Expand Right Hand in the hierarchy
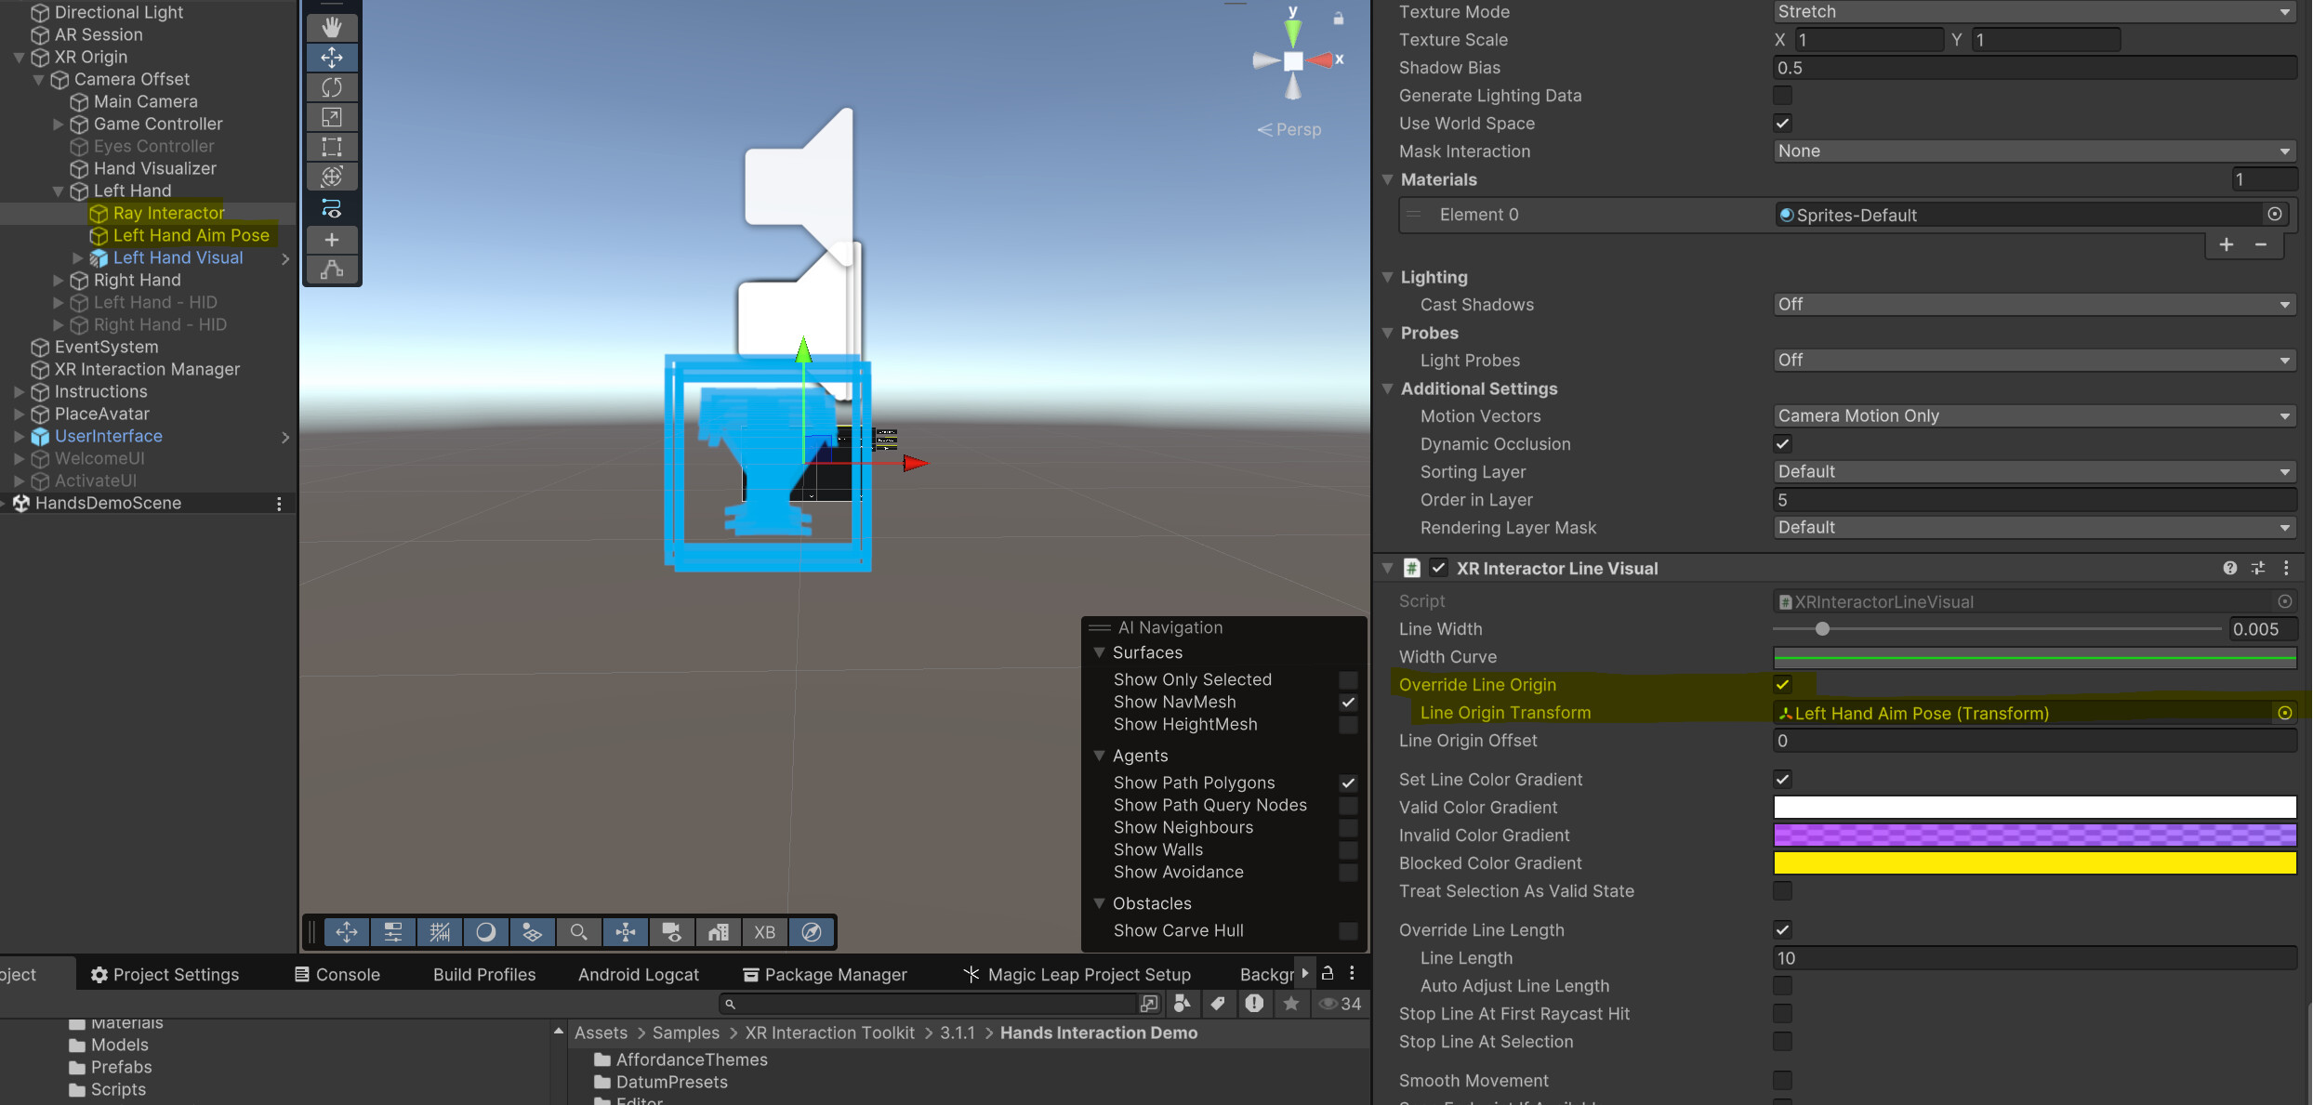 tap(59, 280)
